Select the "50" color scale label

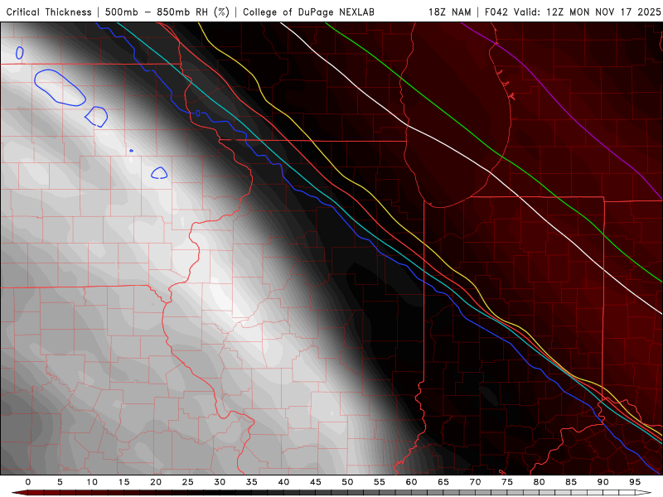347,482
